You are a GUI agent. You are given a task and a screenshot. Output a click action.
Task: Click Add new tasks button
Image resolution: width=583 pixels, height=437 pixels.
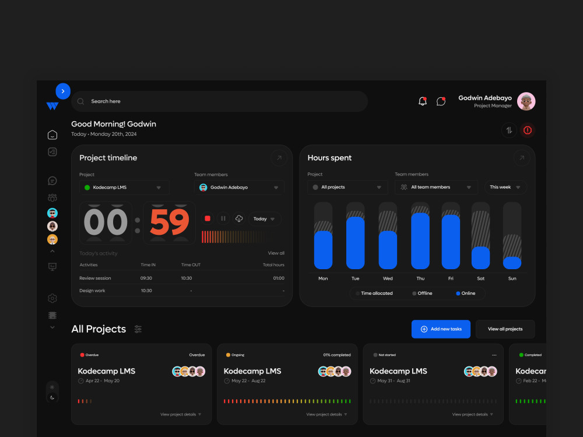tap(441, 329)
